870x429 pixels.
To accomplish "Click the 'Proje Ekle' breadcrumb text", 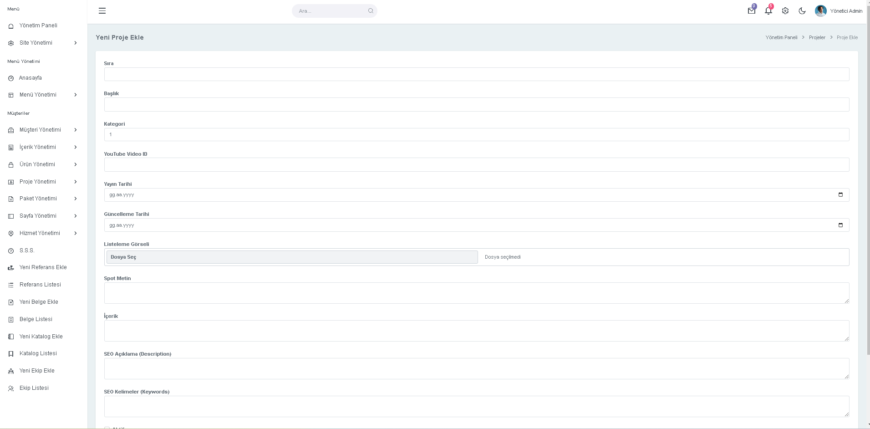I will coord(847,37).
